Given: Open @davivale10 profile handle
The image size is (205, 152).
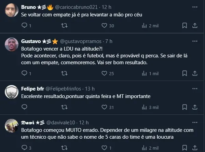Looking at the screenshot, I should (61, 122).
